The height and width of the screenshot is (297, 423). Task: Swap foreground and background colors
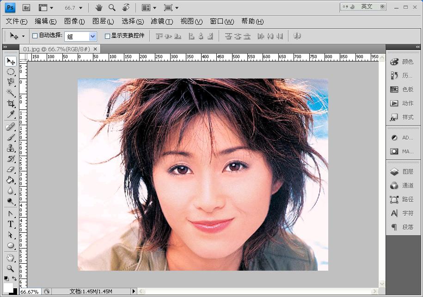14,279
